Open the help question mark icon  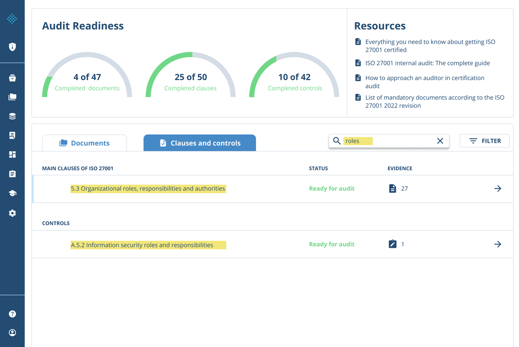[x=12, y=314]
